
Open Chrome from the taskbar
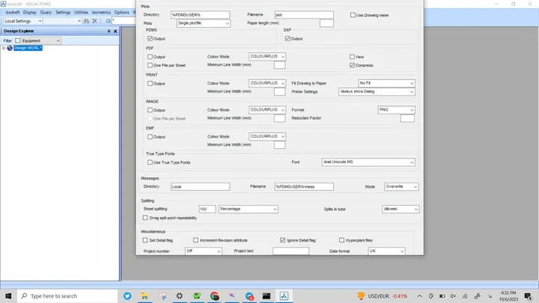click(215, 296)
